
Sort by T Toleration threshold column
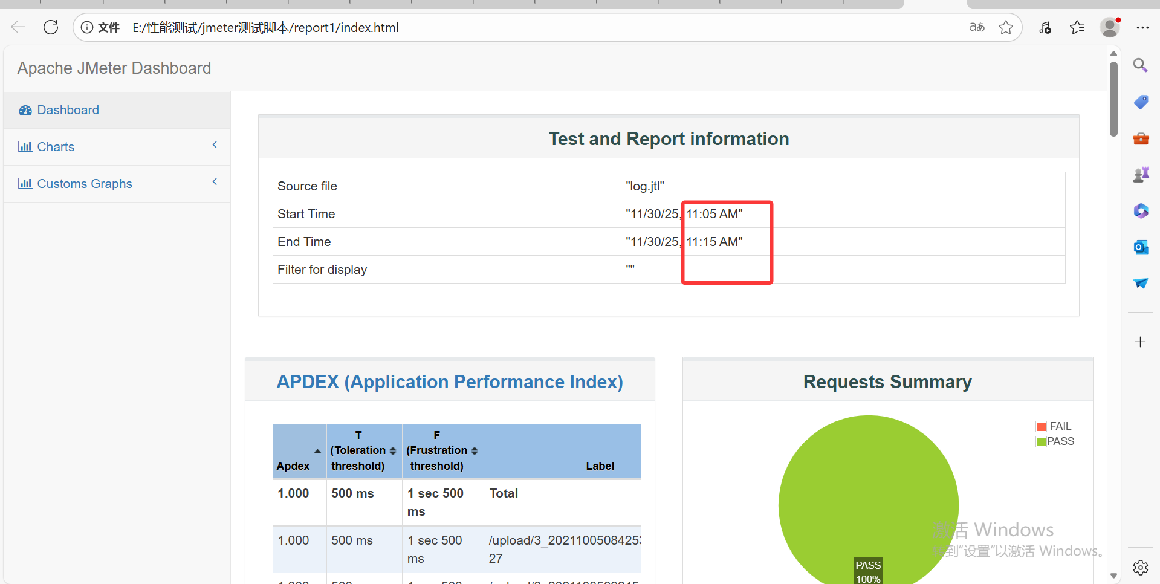[x=364, y=452]
